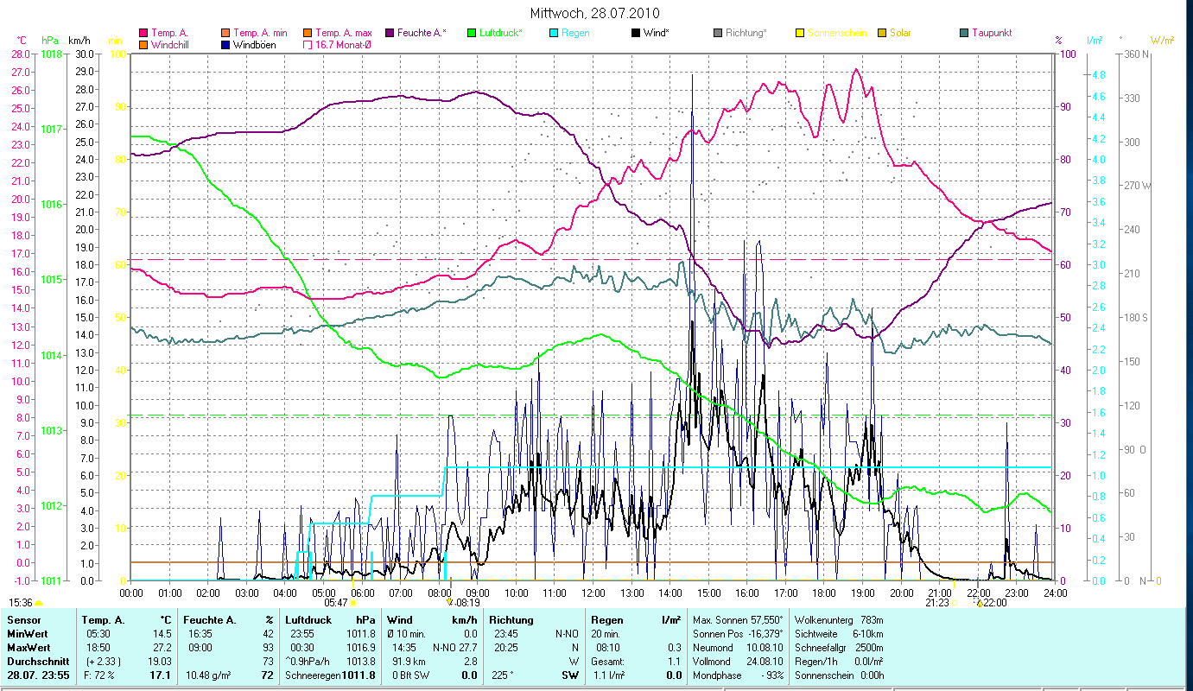Screen dimensions: 1193x691
Task: Click the green Luftdruck* legend square
Action: [x=472, y=33]
